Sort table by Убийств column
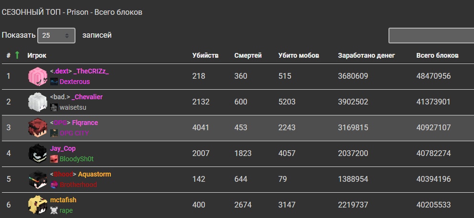Viewport: 474px width, 218px height. click(205, 55)
